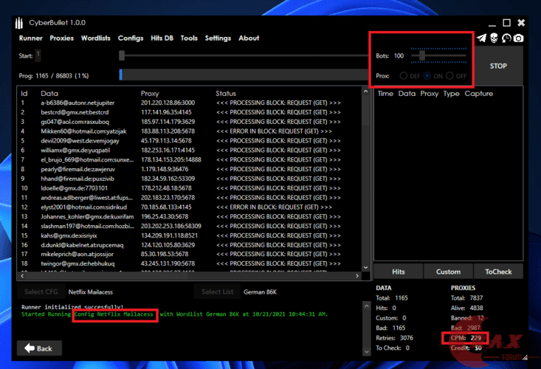Open the history clock icon

point(506,38)
